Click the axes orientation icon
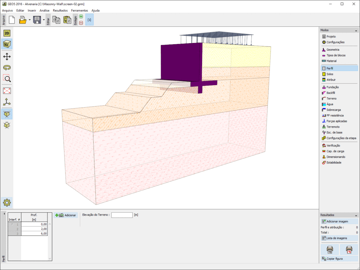This screenshot has width=360, height=270. 7,102
